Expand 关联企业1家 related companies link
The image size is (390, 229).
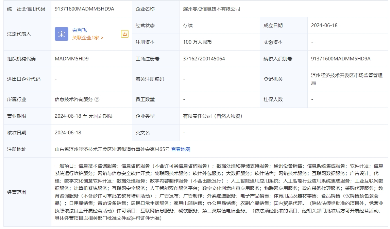pyautogui.click(x=88, y=38)
